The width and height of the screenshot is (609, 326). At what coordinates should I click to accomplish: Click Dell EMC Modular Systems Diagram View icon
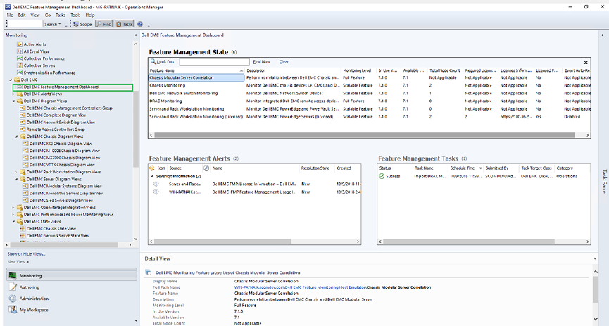[x=25, y=186]
